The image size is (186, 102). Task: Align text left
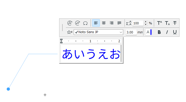coord(96,23)
